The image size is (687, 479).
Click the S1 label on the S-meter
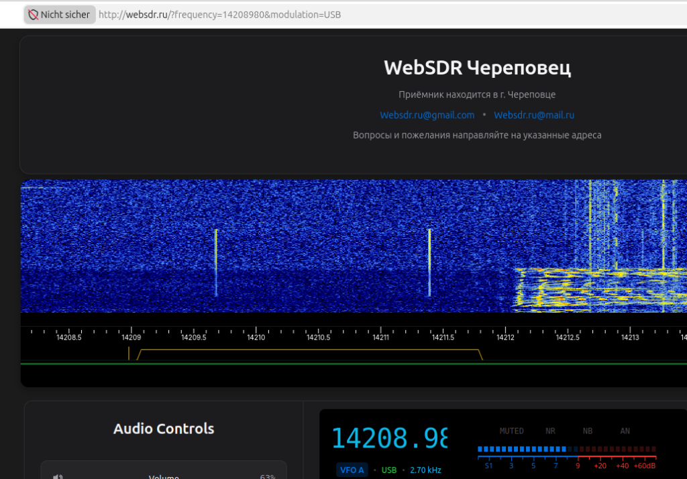(488, 466)
